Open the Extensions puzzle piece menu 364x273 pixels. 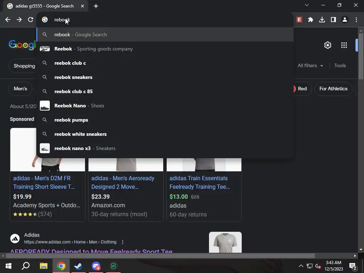click(x=311, y=20)
